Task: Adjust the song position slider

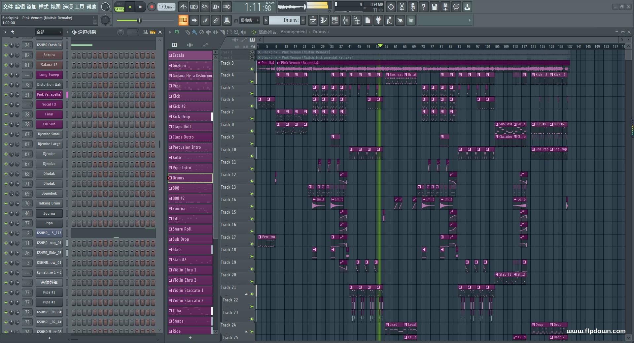Action: (145, 20)
